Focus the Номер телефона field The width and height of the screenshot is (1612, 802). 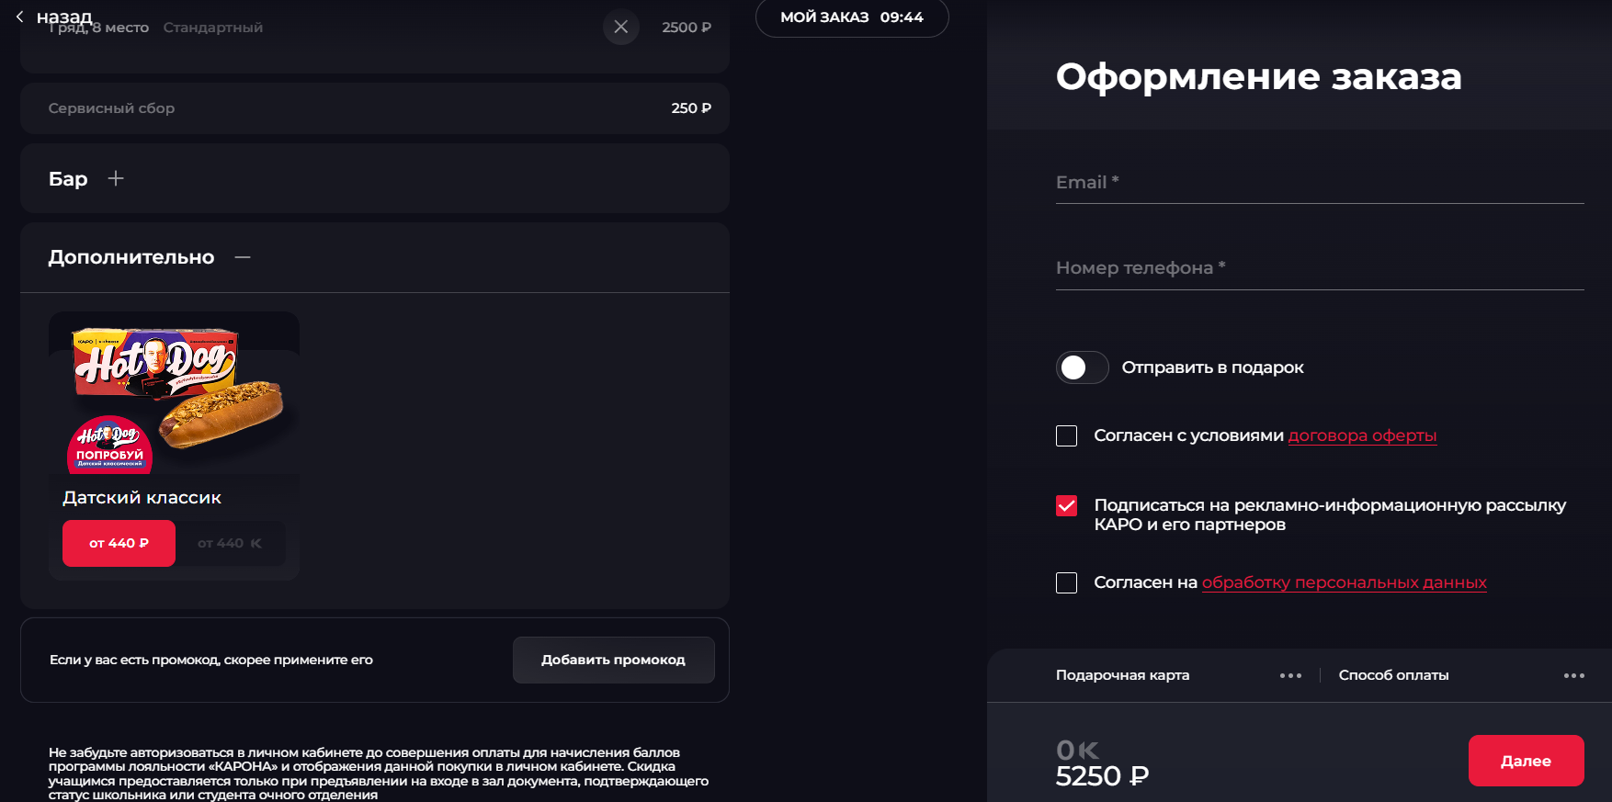1319,268
